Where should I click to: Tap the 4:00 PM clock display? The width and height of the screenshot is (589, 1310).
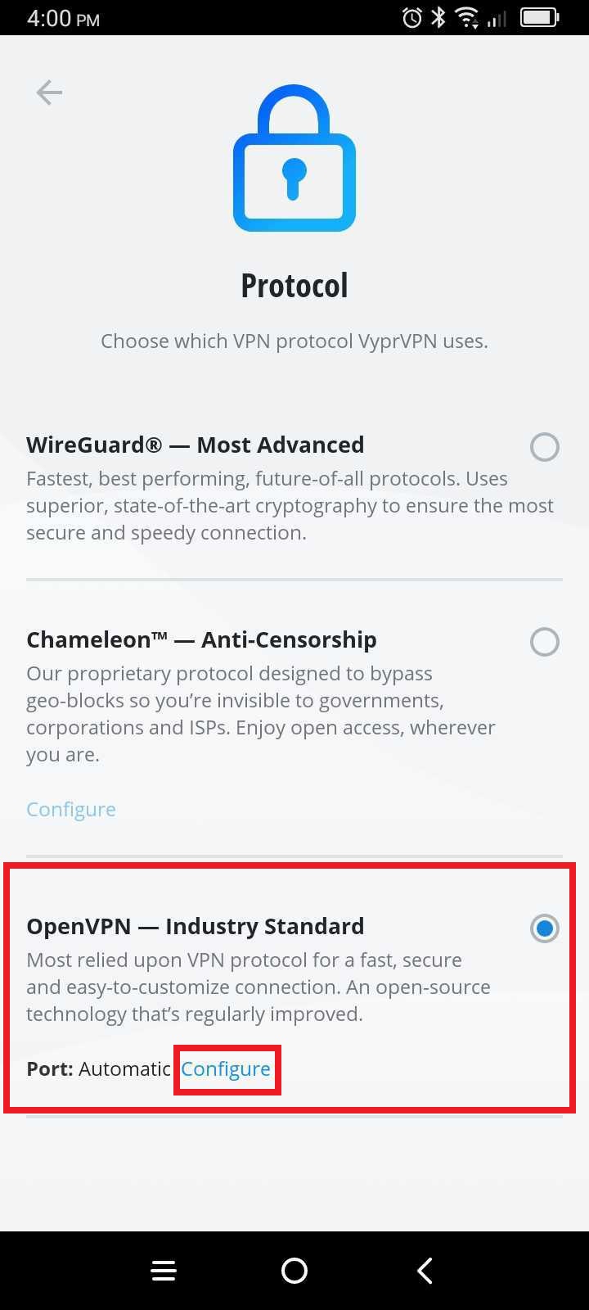(62, 17)
